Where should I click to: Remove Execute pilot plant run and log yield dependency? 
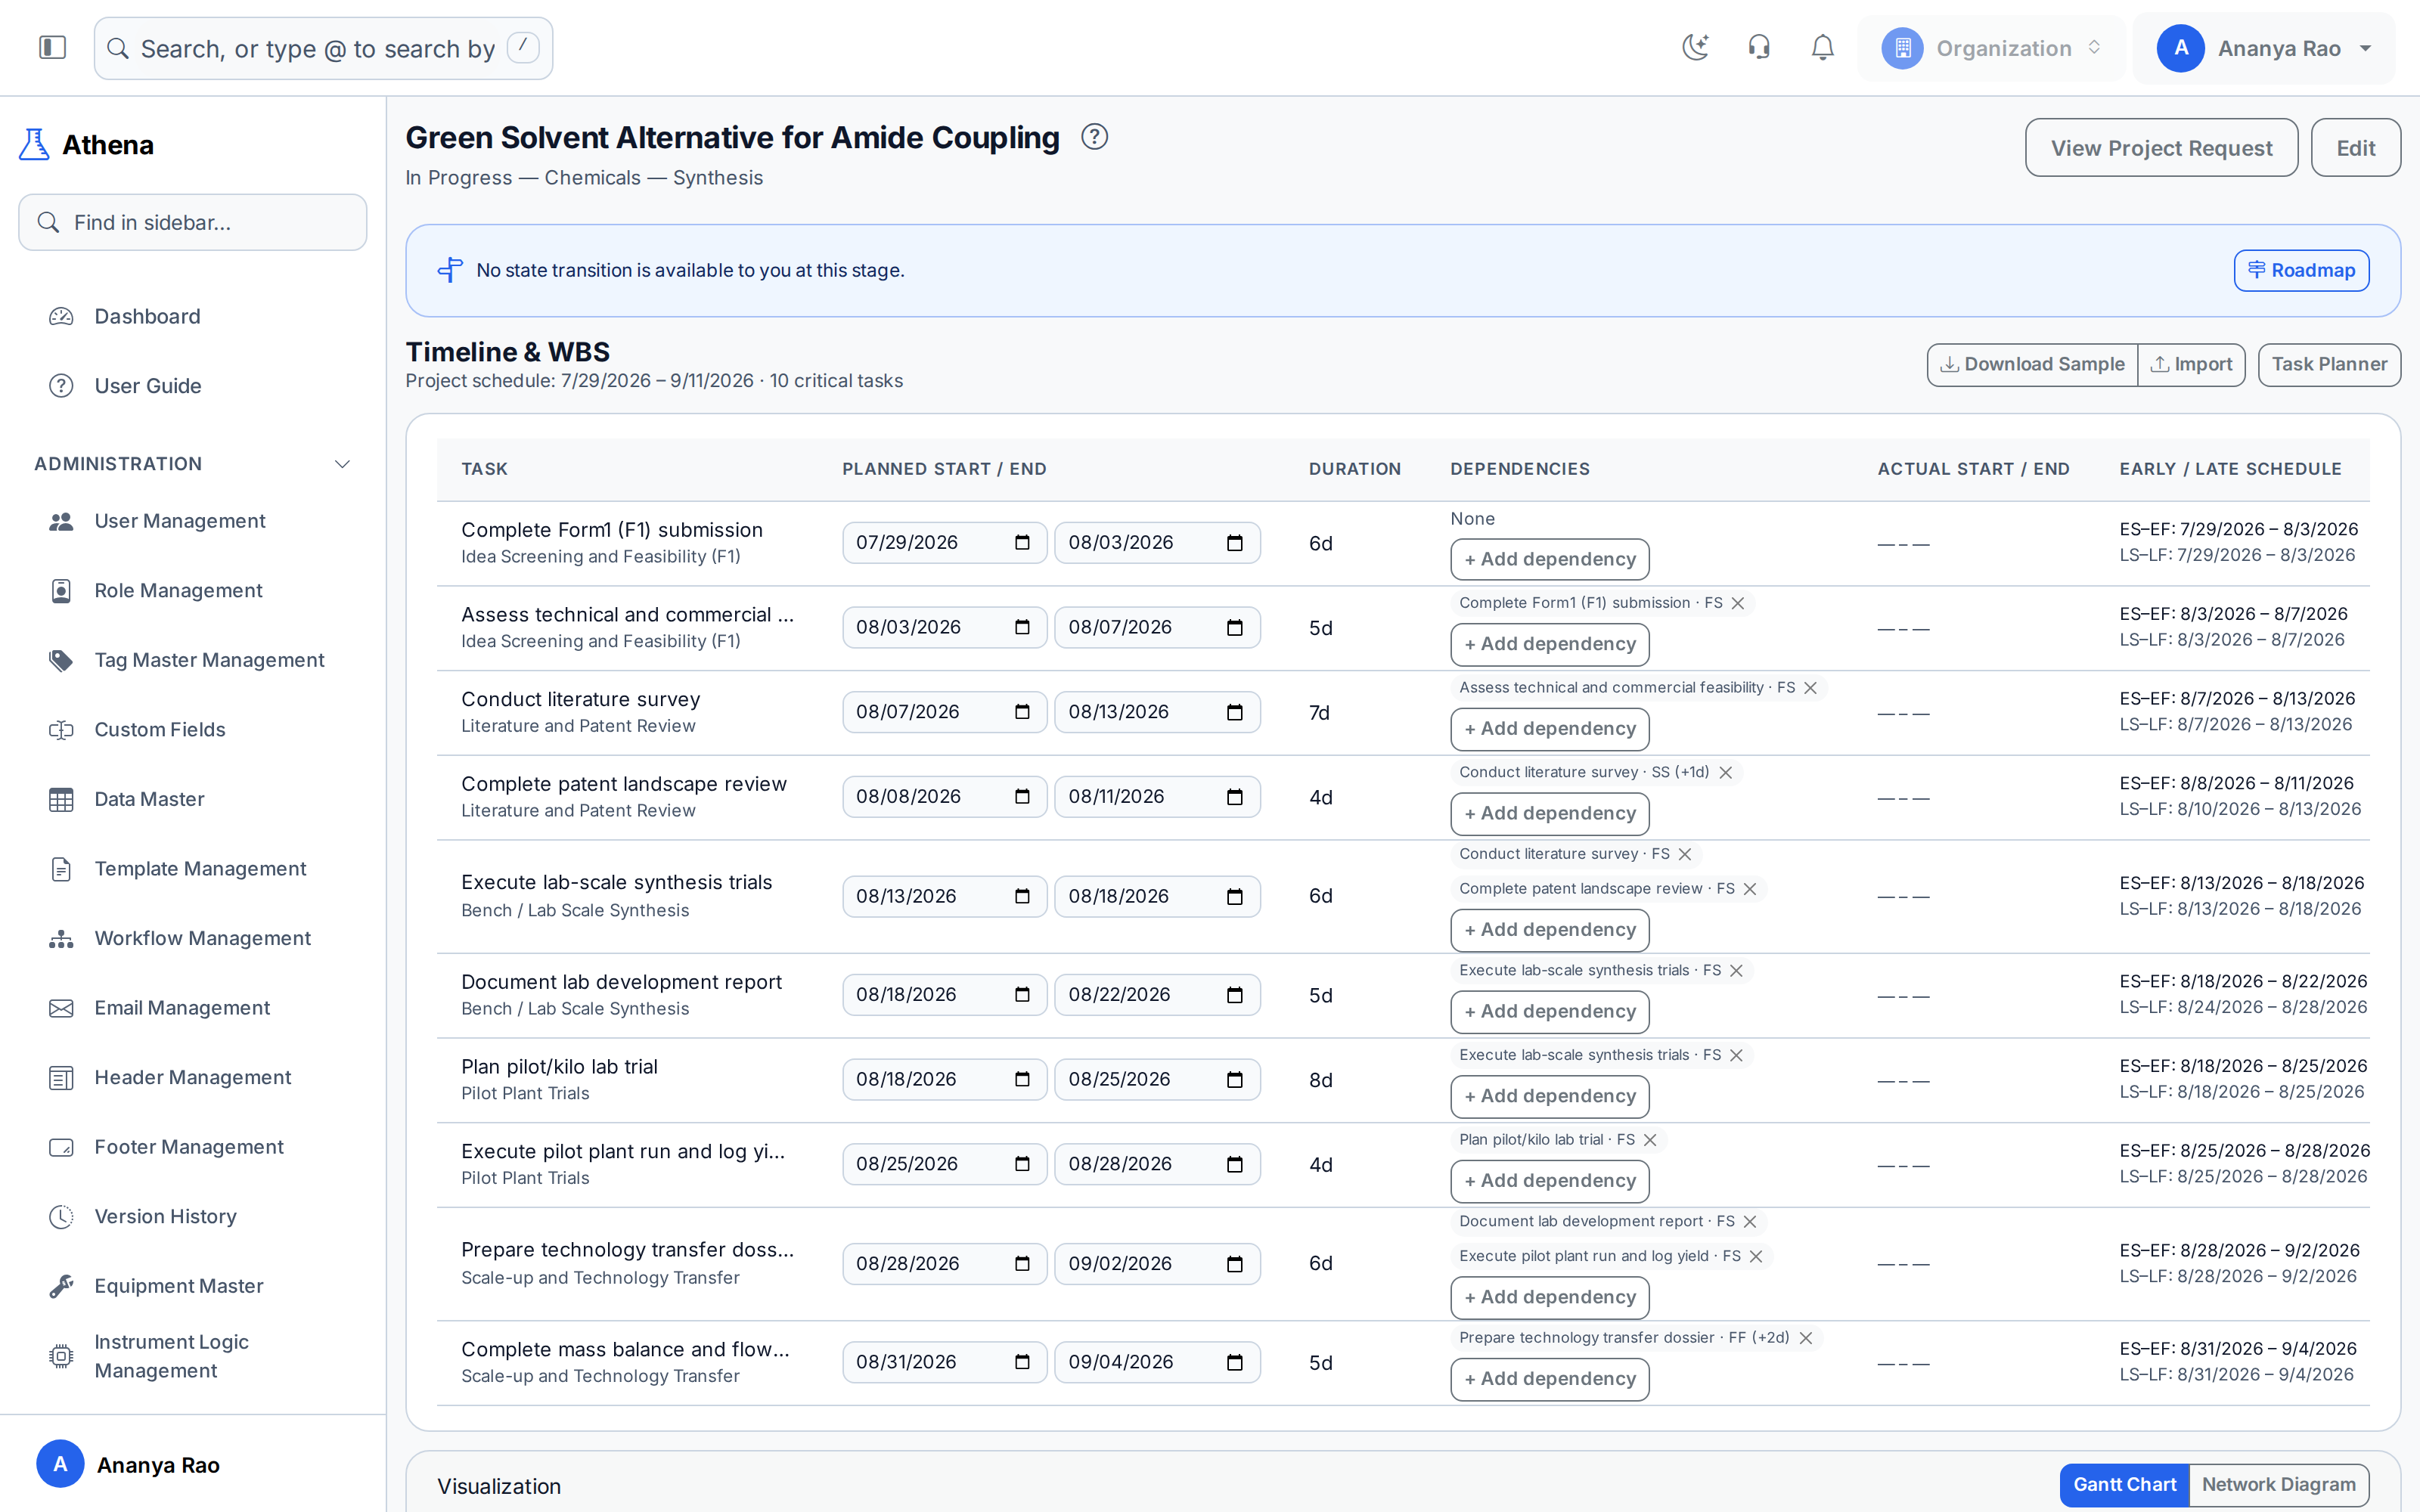point(1756,1256)
